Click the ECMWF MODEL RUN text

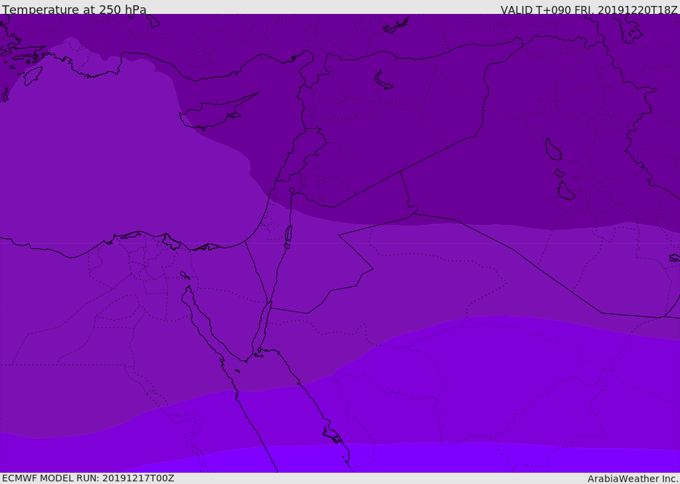(x=88, y=478)
